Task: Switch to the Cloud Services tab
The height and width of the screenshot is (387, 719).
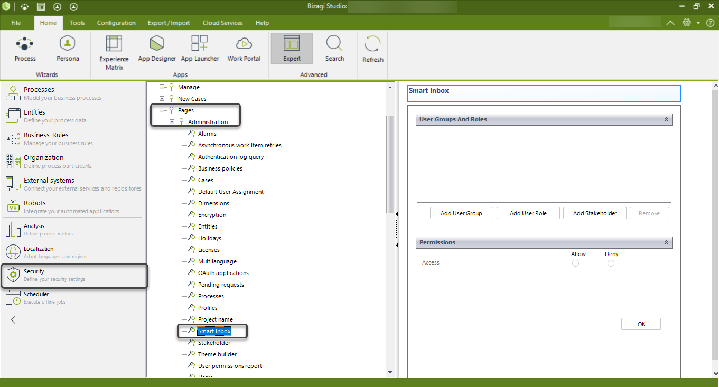Action: coord(222,23)
